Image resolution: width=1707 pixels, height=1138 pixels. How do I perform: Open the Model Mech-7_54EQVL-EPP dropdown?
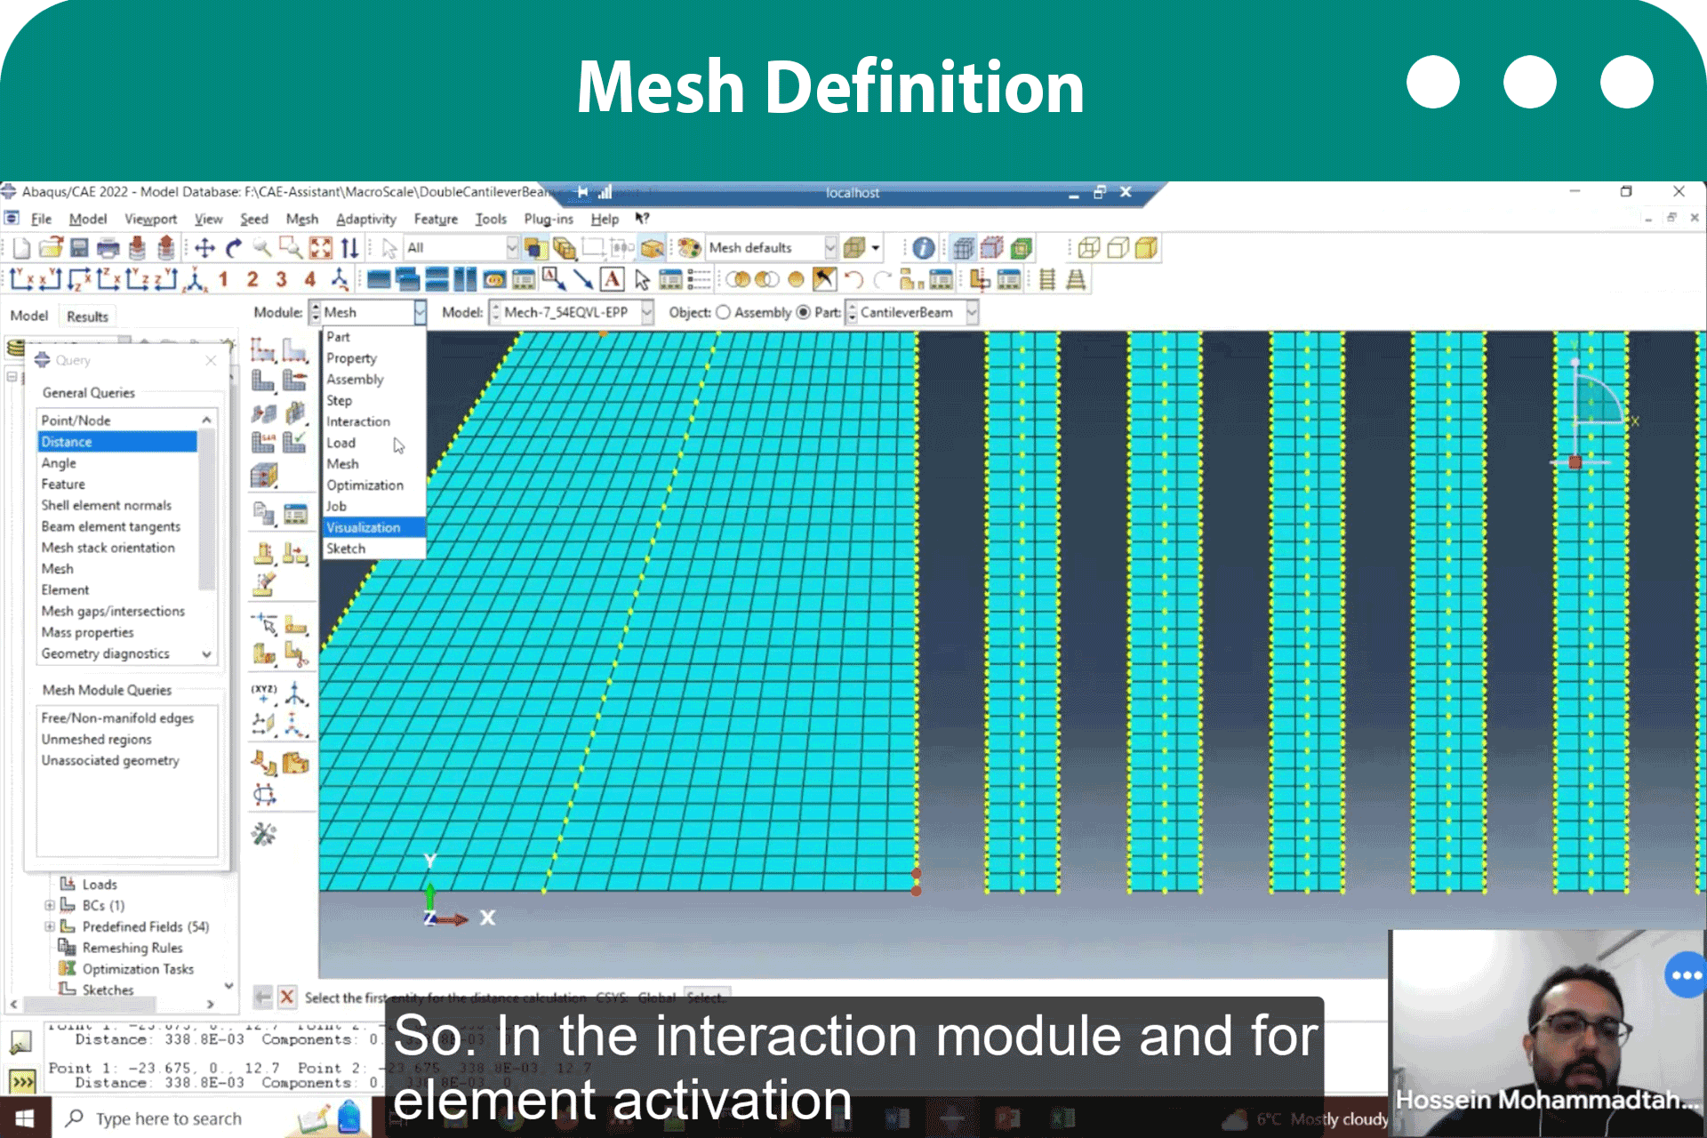(x=647, y=312)
